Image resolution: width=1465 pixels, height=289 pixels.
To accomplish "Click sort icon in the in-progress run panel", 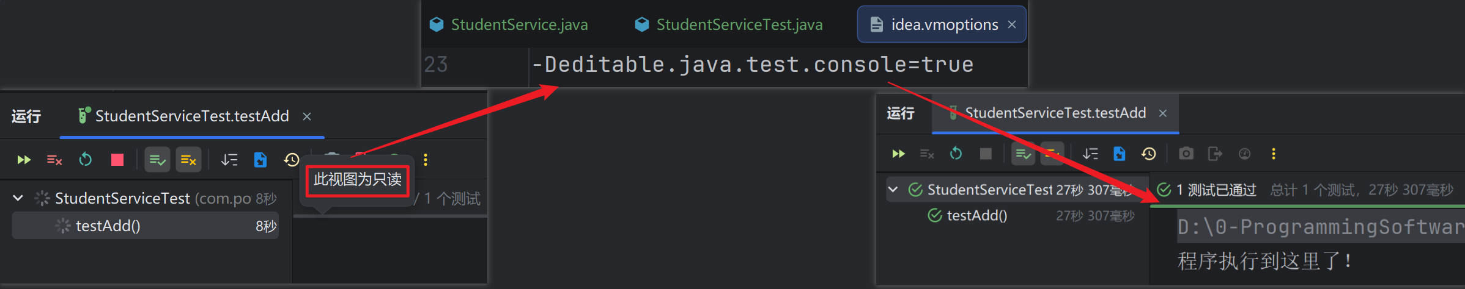I will click(x=229, y=160).
